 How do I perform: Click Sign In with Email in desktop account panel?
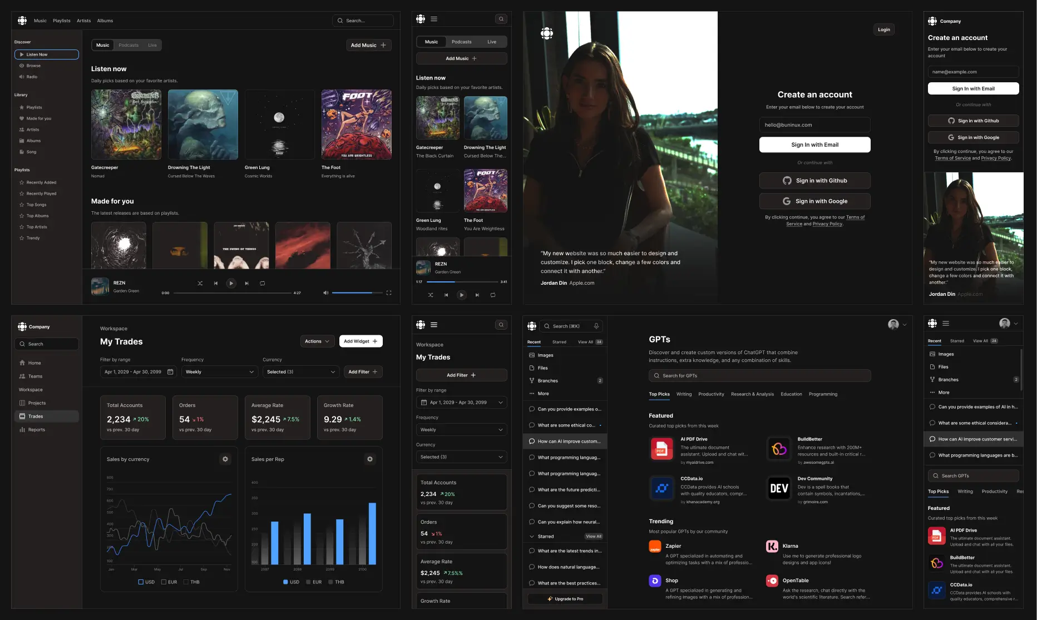pyautogui.click(x=814, y=145)
